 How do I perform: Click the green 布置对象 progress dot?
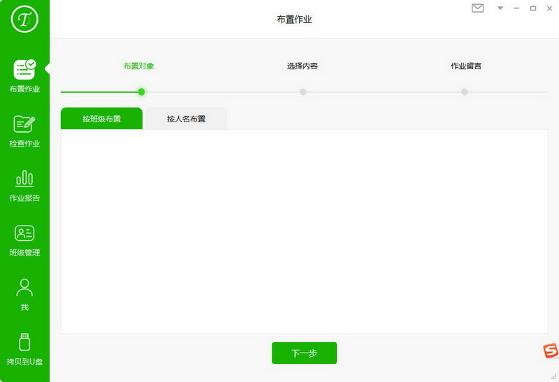(142, 92)
